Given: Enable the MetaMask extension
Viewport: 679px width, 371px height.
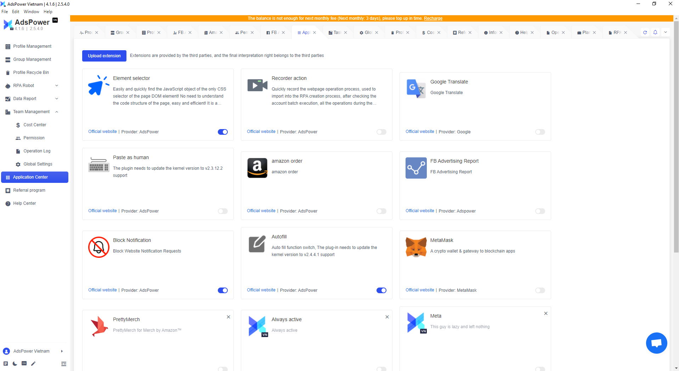Looking at the screenshot, I should click(x=540, y=290).
